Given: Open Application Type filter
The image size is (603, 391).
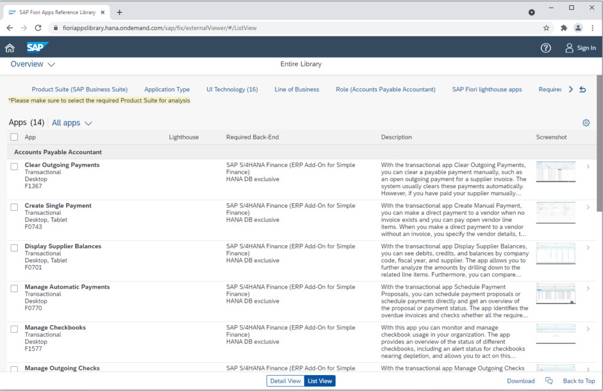Looking at the screenshot, I should (167, 89).
